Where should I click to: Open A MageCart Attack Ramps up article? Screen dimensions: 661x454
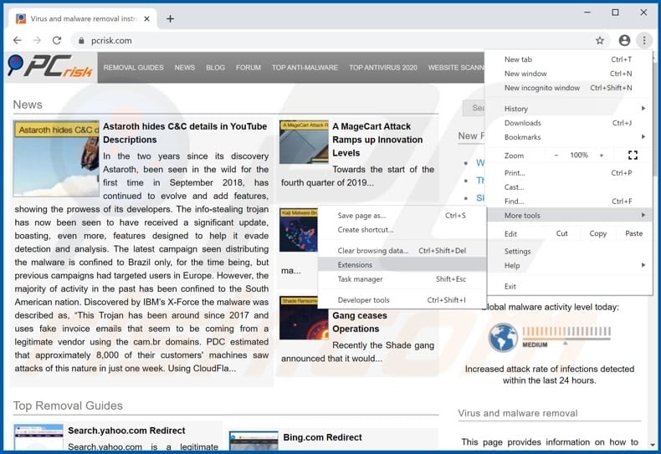point(377,140)
